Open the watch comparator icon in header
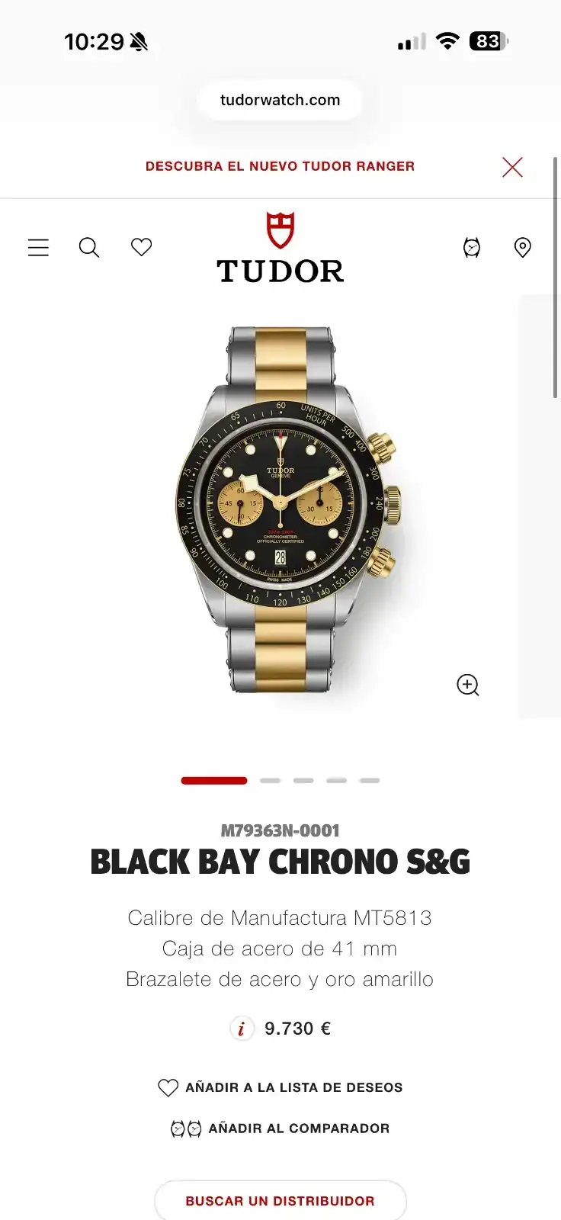The height and width of the screenshot is (1220, 561). click(472, 247)
